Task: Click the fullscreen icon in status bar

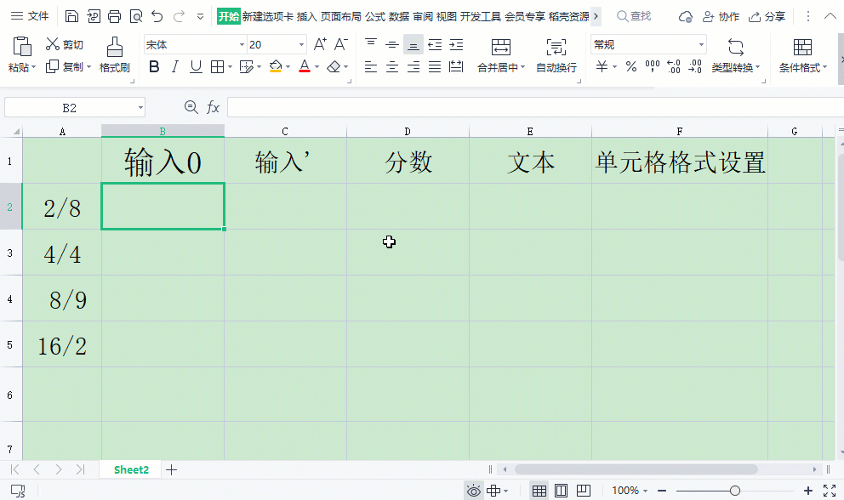Action: [829, 491]
